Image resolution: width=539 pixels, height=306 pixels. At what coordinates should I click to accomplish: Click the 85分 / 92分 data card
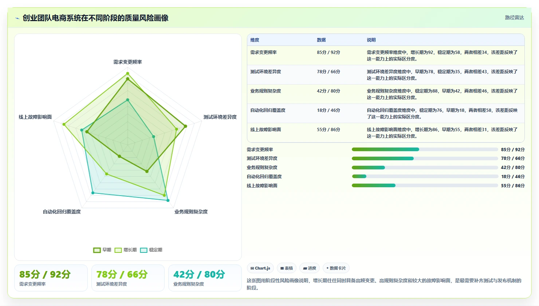(x=51, y=278)
